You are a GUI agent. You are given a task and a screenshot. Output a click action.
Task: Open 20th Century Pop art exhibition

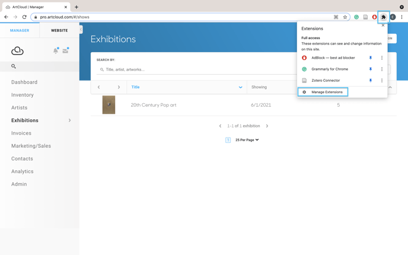(x=154, y=105)
